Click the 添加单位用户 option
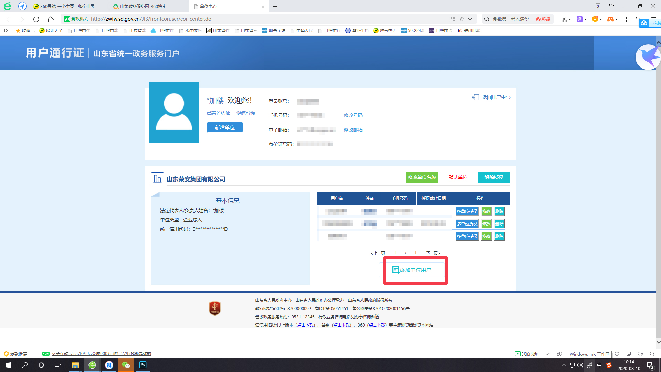This screenshot has width=661, height=372. [415, 270]
